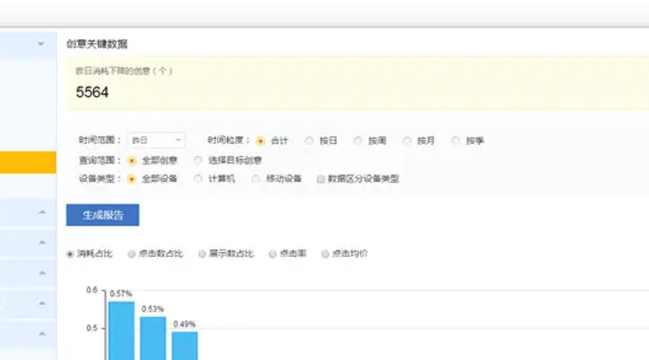Choose 按日 time granularity option
The width and height of the screenshot is (649, 360).
[309, 141]
